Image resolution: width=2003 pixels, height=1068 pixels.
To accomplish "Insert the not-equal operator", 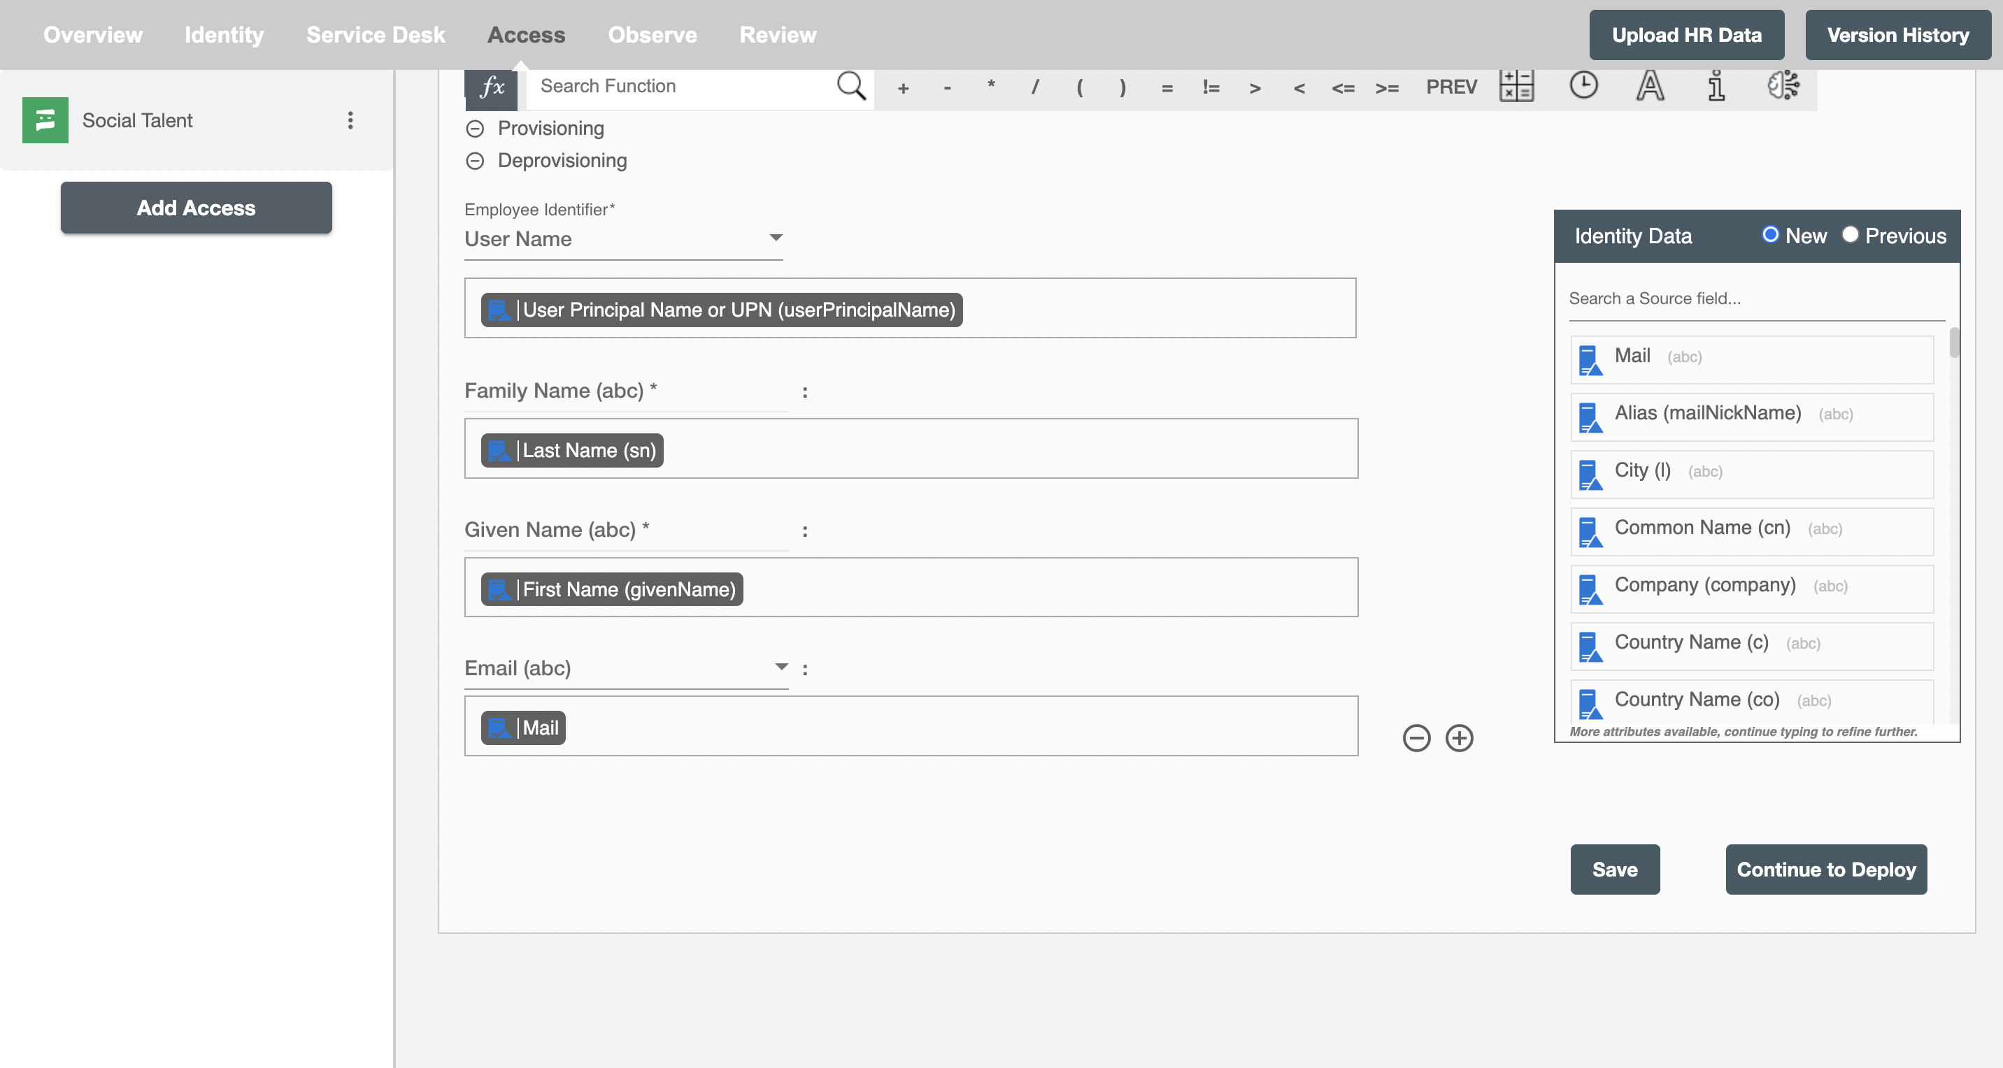I will point(1211,88).
